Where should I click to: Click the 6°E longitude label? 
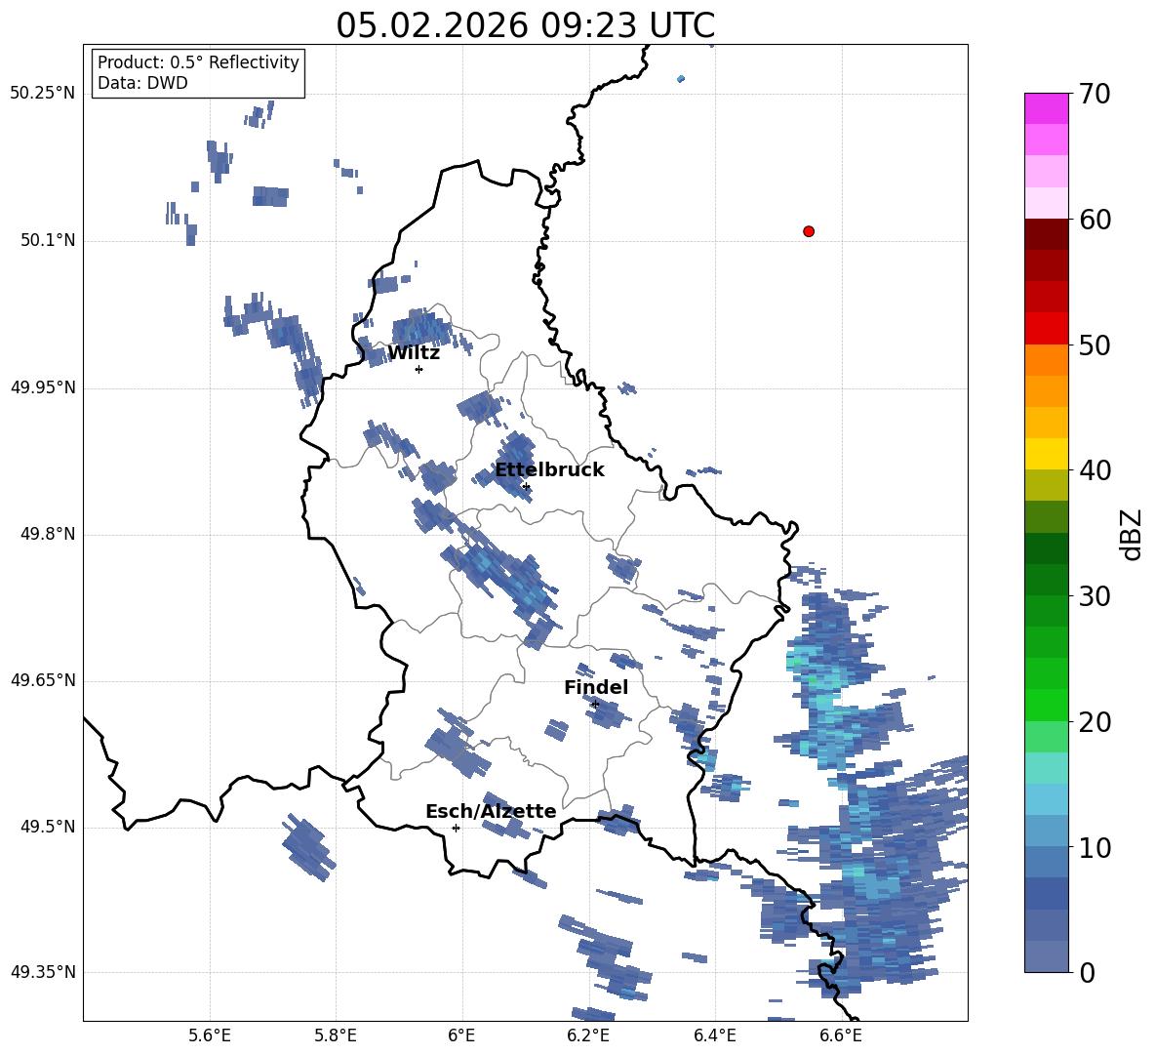pyautogui.click(x=461, y=1035)
